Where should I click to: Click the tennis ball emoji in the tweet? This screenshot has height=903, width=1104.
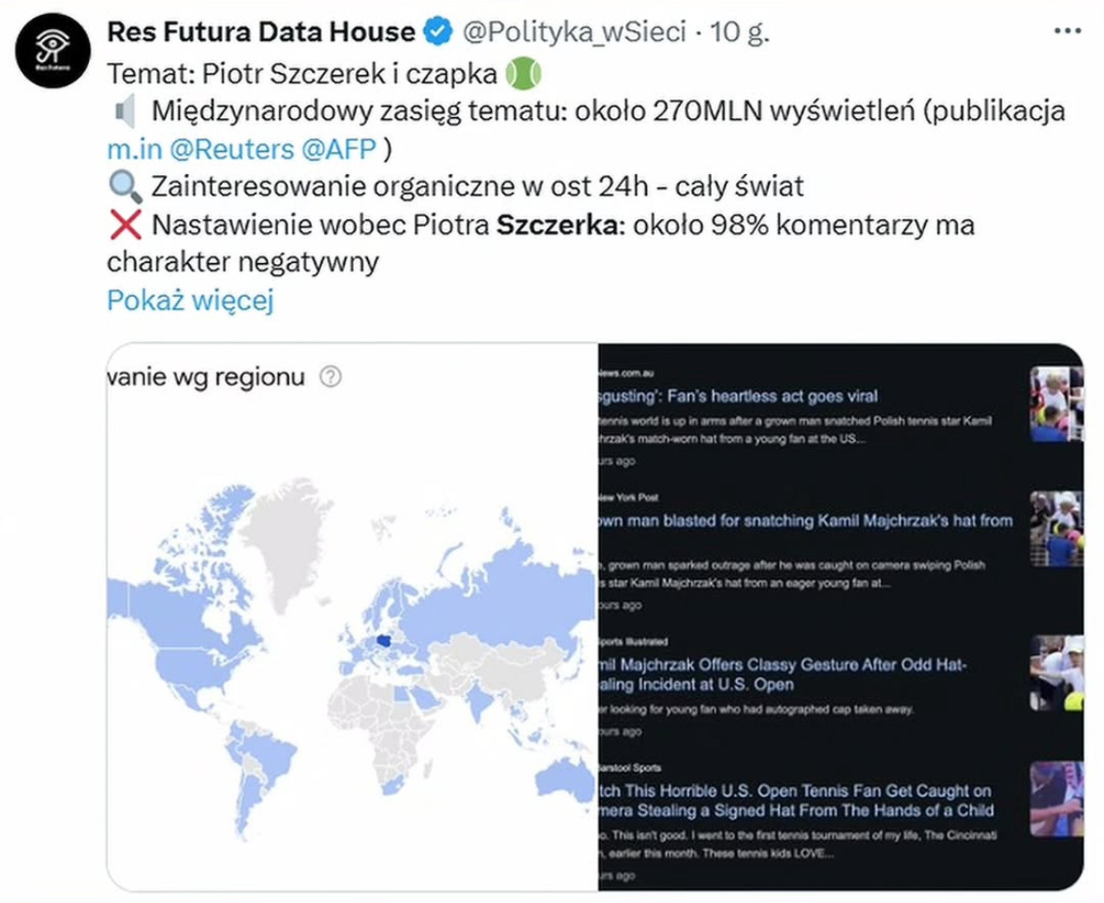[524, 70]
